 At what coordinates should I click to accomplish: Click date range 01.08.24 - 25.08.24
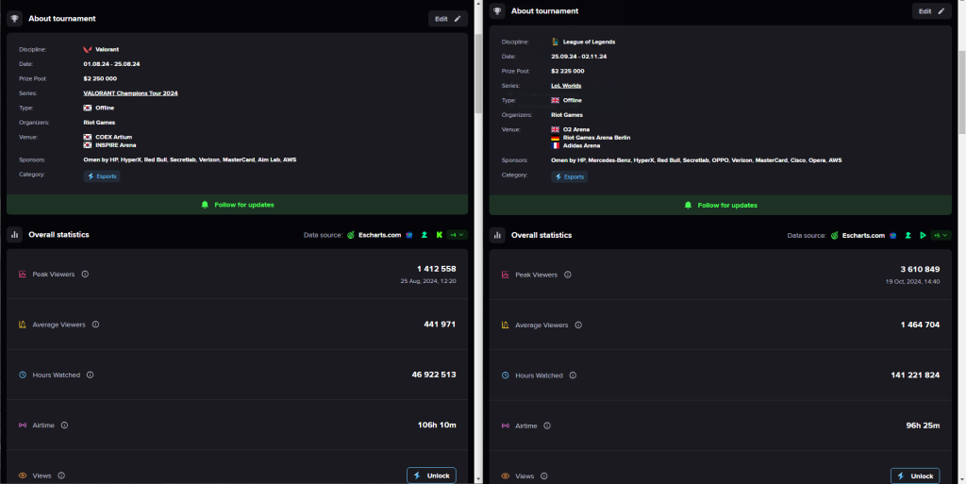point(111,64)
